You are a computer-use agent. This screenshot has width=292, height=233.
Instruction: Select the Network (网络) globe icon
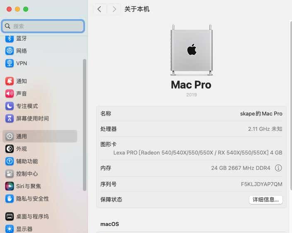click(9, 51)
